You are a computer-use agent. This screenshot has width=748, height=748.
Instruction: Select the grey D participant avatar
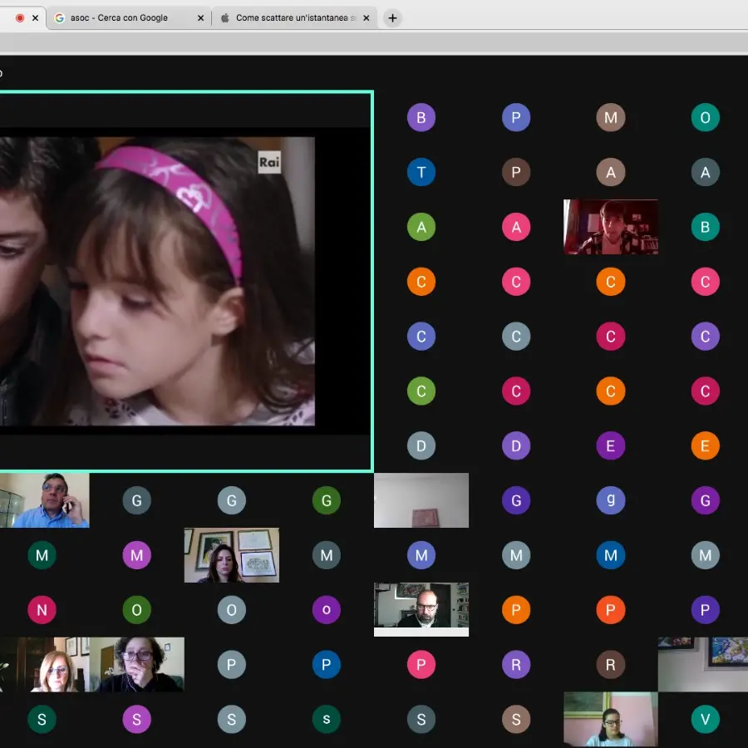pyautogui.click(x=421, y=445)
